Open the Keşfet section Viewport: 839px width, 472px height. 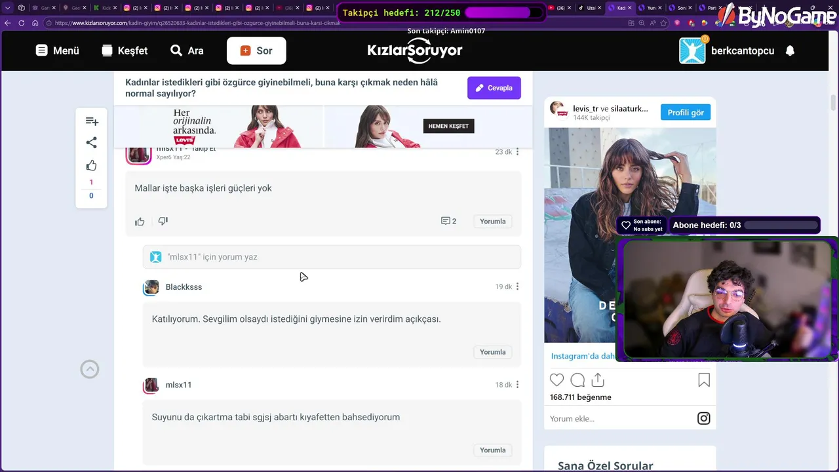(125, 50)
